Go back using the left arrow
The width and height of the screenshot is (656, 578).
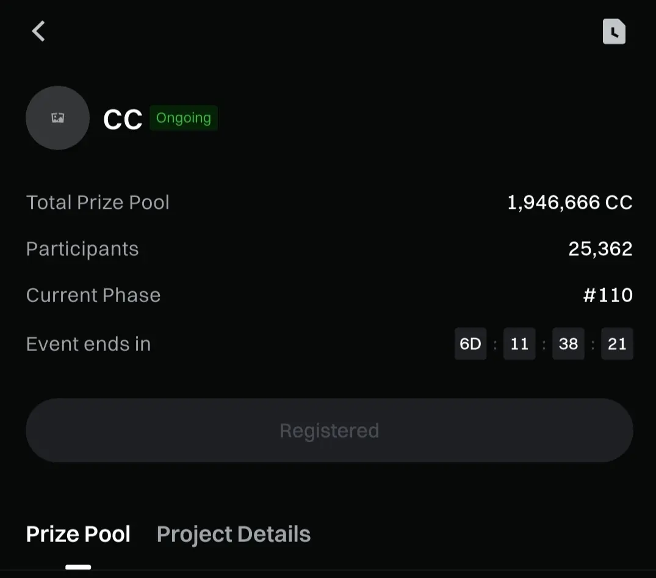point(38,31)
